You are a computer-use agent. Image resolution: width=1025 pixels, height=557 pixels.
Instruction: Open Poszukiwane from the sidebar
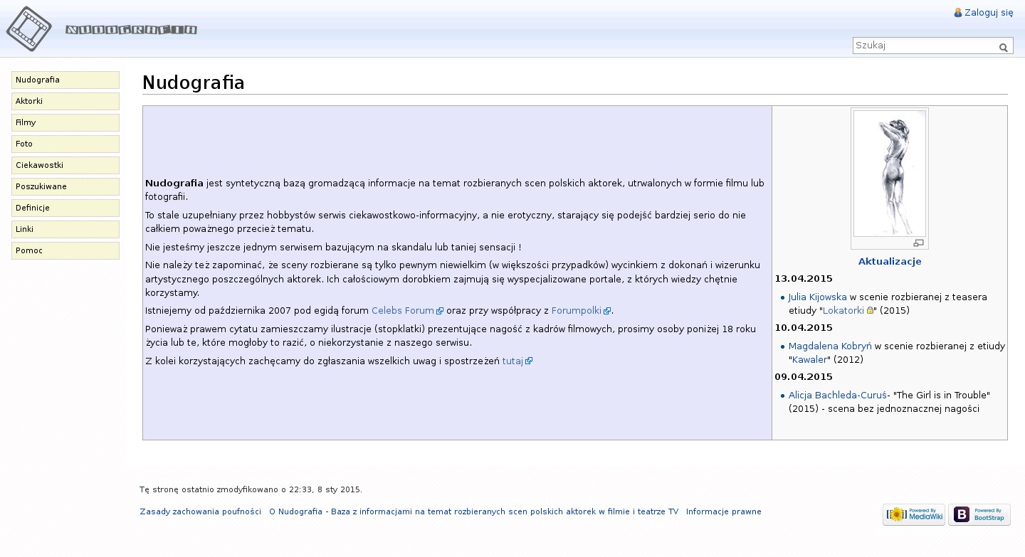point(65,187)
